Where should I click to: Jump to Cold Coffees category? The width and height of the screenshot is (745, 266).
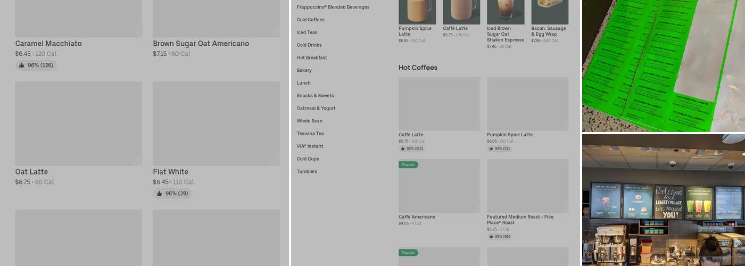tap(311, 20)
